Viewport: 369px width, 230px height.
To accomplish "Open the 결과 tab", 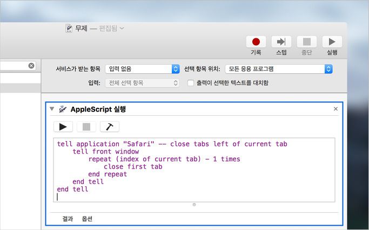I will click(x=68, y=219).
